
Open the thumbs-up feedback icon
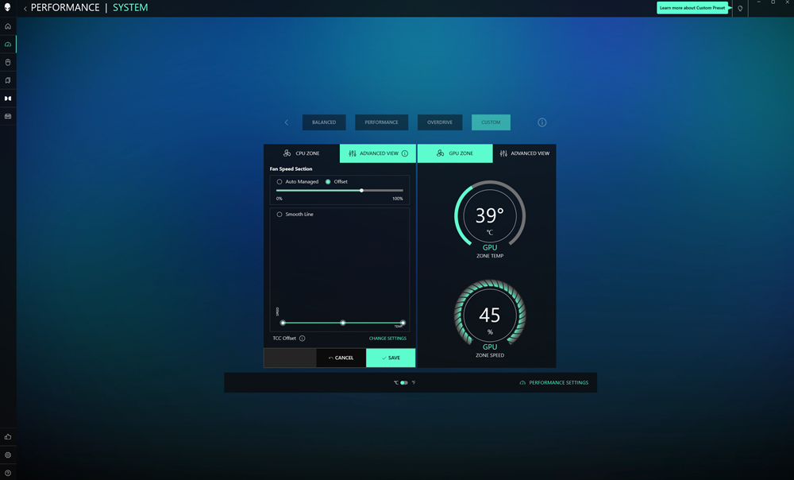pos(8,436)
